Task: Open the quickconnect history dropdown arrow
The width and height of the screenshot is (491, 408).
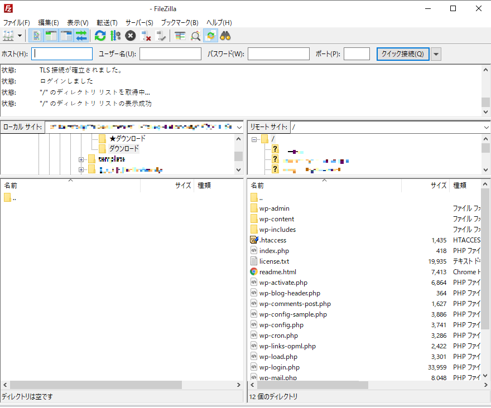Action: [x=436, y=54]
